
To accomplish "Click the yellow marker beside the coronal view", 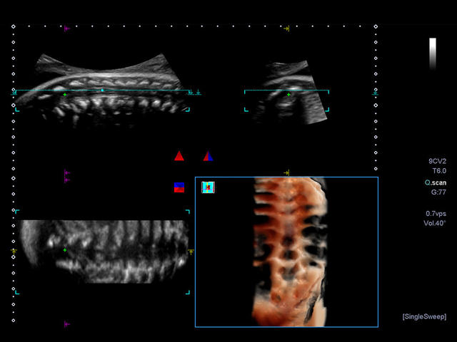I will coord(191,252).
